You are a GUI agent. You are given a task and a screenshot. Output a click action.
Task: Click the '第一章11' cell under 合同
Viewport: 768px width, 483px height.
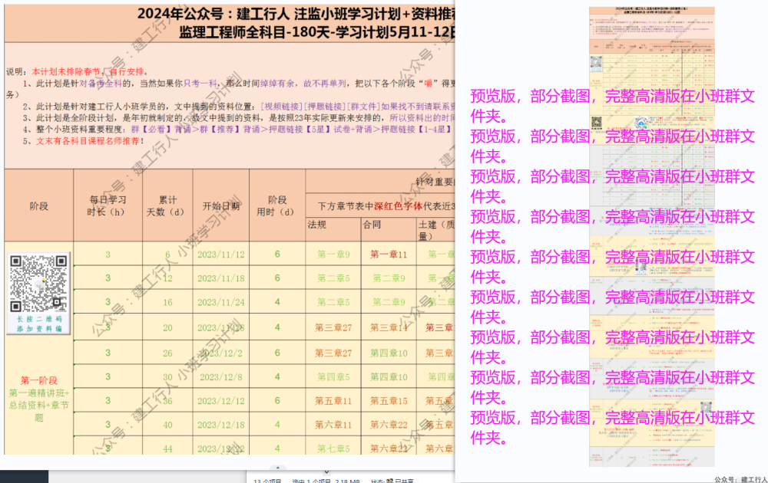pyautogui.click(x=389, y=255)
